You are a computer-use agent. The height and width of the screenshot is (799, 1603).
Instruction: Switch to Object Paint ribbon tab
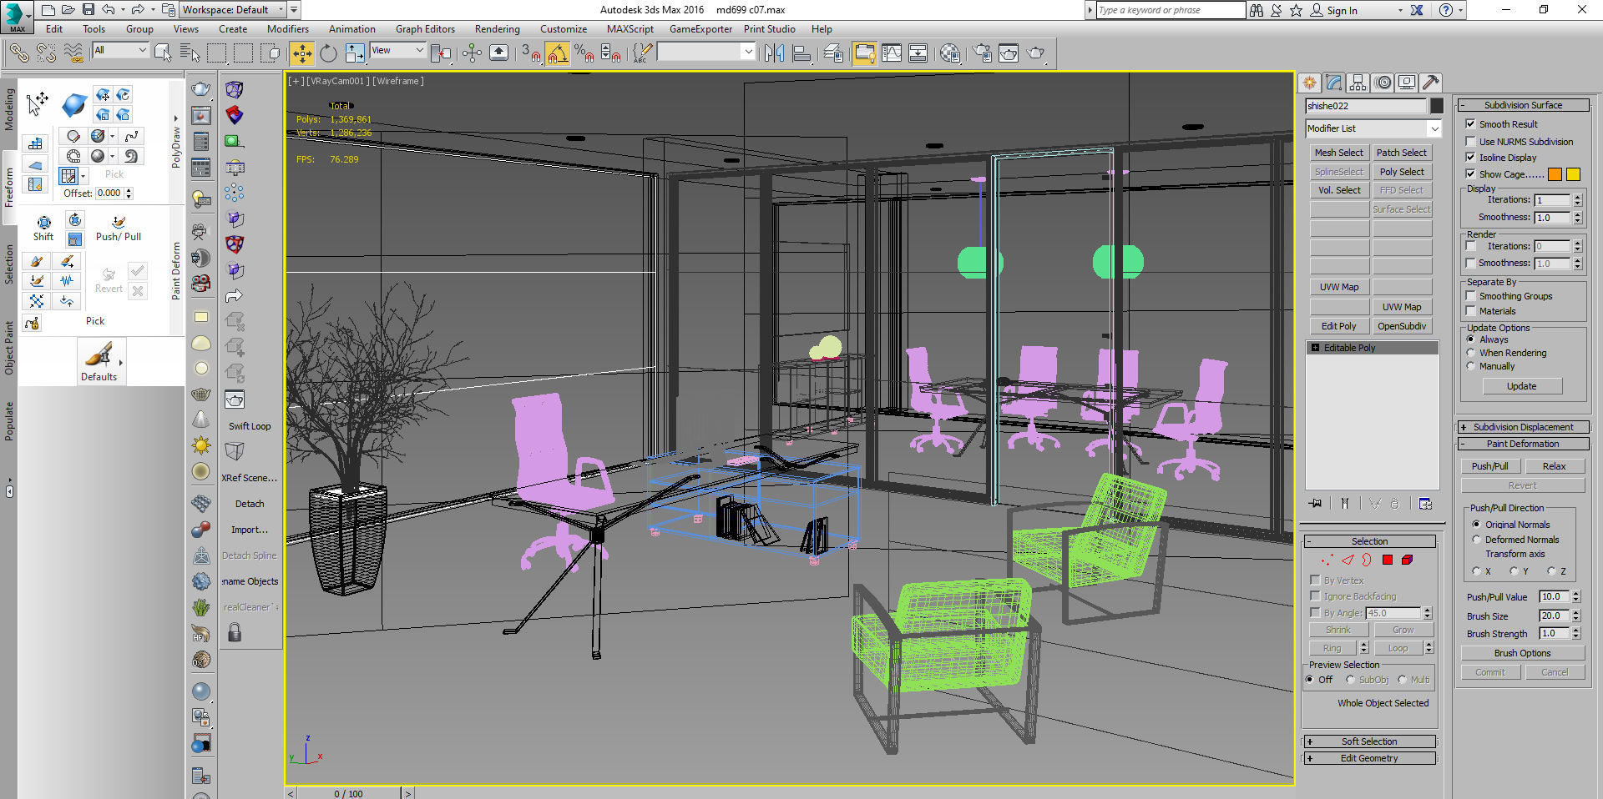pos(9,348)
